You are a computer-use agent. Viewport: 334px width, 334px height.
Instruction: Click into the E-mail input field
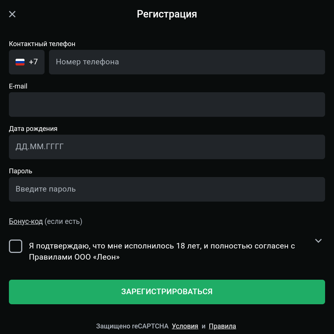tap(167, 105)
